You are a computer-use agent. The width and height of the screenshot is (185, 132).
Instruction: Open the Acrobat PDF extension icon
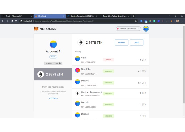(x=167, y=21)
